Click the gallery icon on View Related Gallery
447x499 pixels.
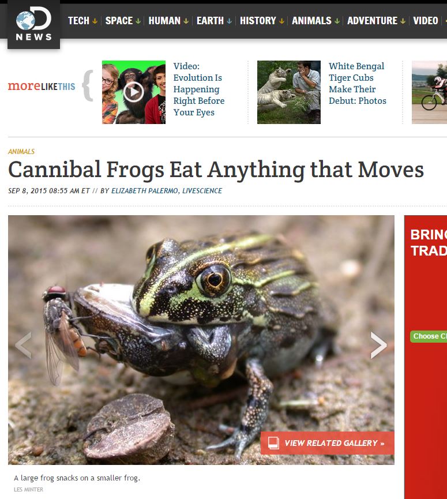tap(273, 442)
